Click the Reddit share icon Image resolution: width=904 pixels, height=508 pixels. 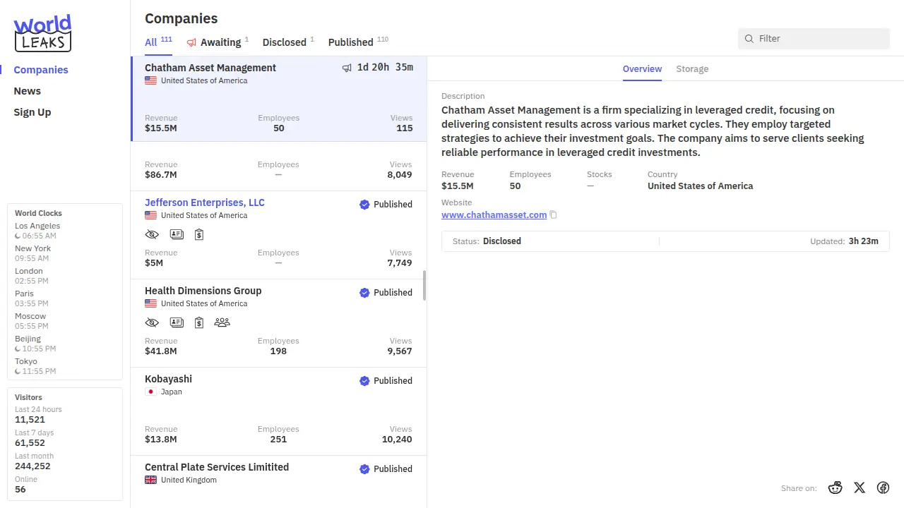(835, 488)
